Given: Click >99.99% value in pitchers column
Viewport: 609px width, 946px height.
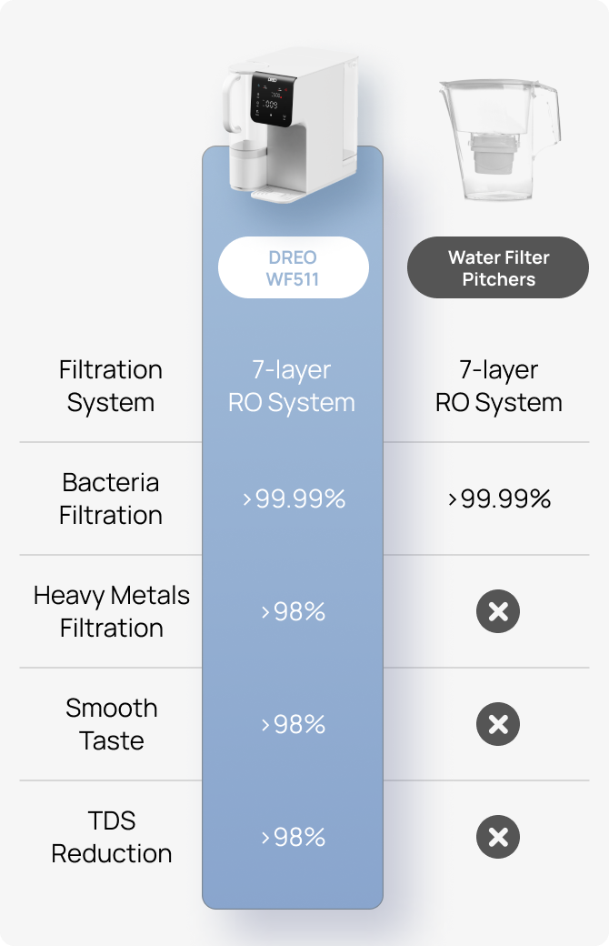Looking at the screenshot, I should [499, 498].
